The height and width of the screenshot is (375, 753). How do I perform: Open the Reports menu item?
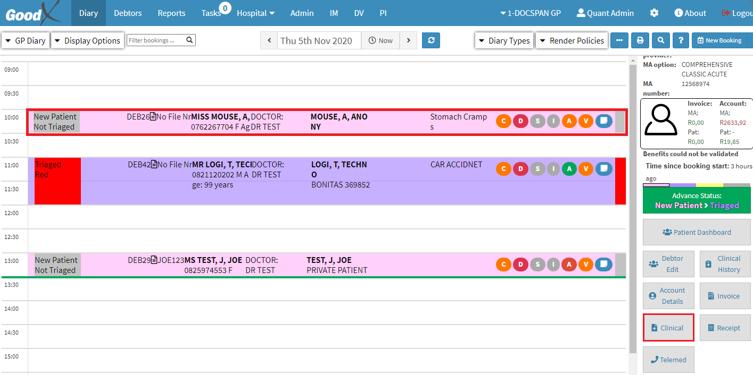pos(171,13)
